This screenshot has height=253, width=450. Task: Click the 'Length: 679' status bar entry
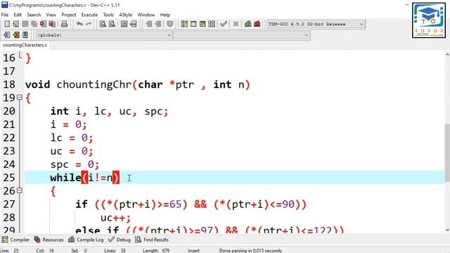pyautogui.click(x=156, y=250)
